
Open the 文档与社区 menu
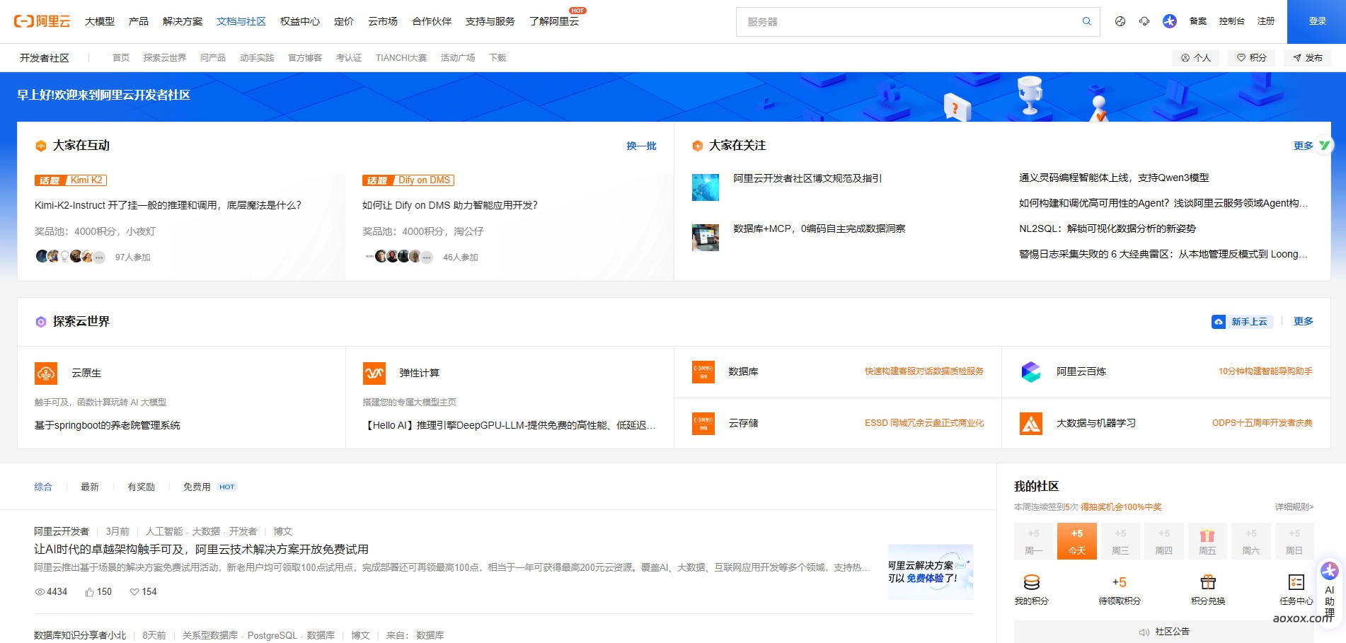click(x=241, y=21)
